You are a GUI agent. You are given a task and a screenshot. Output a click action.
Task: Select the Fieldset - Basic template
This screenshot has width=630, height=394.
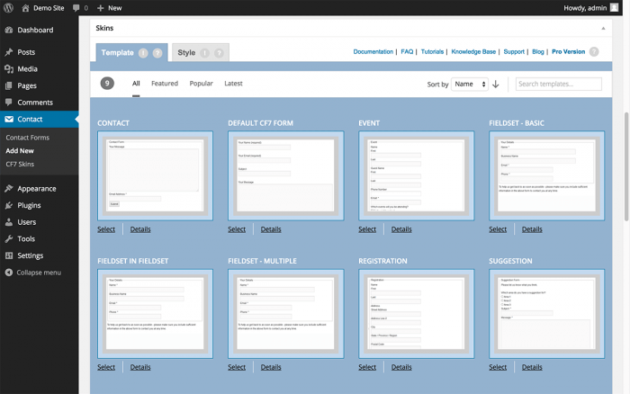point(498,229)
